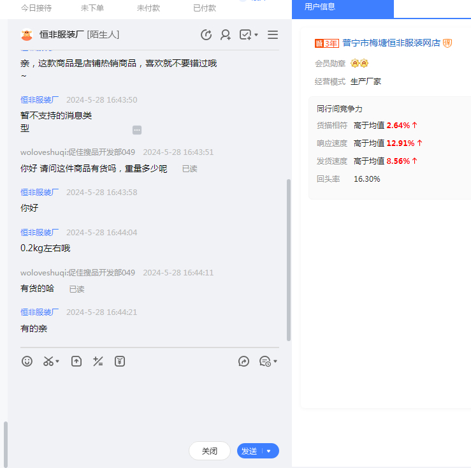Click sender name 恒非服装厂 at 16:43:50
This screenshot has height=468, width=471.
40,100
